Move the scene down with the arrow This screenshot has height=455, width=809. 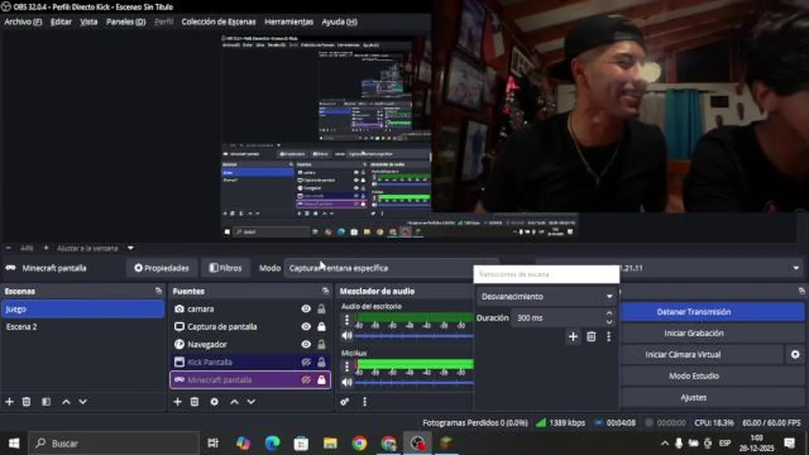(x=83, y=402)
